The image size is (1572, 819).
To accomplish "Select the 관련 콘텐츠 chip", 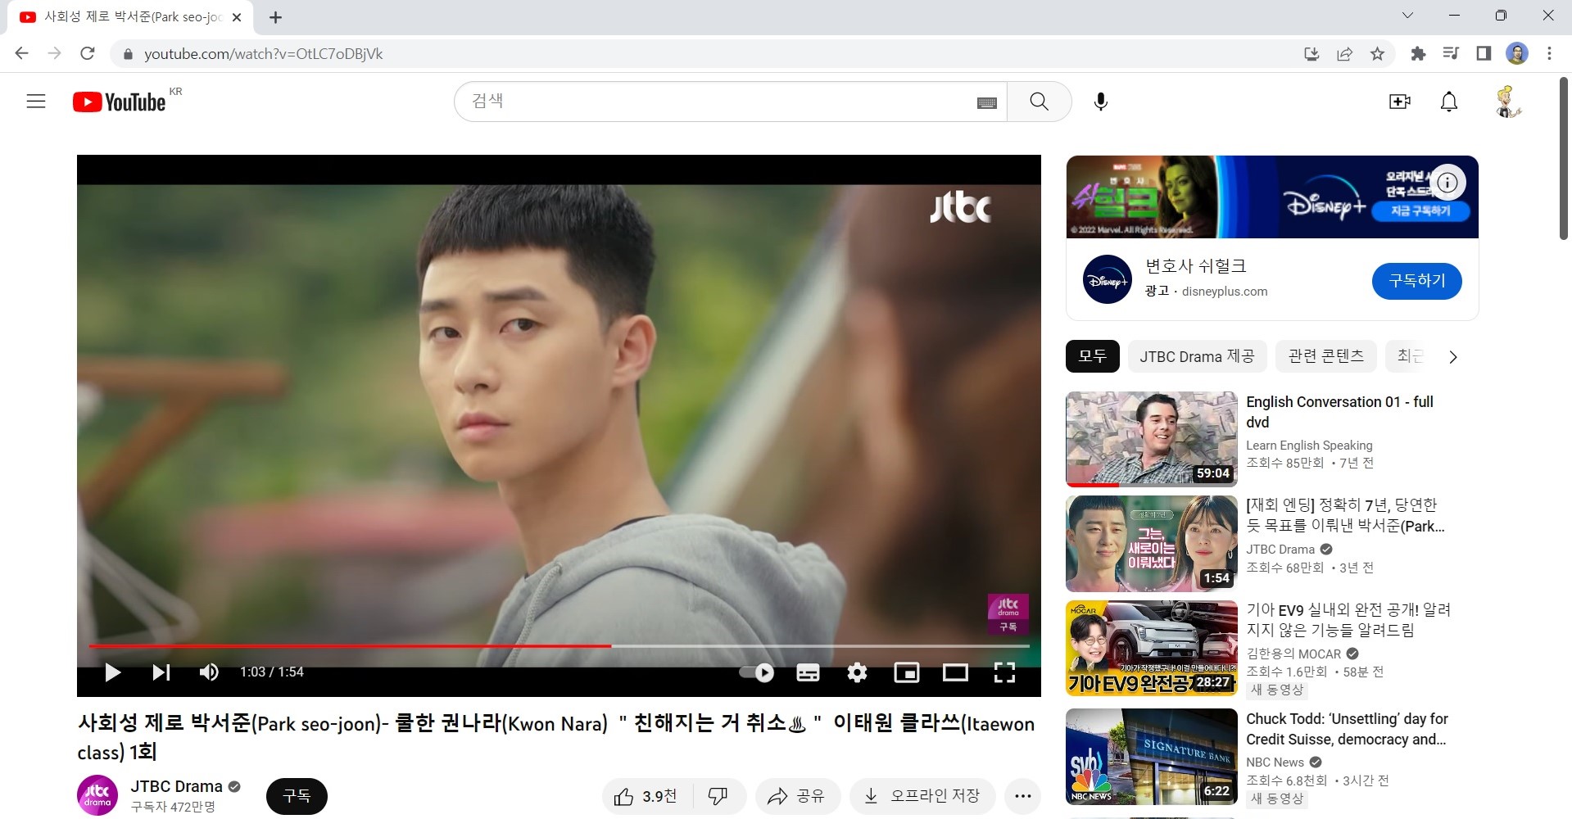I will [1325, 356].
